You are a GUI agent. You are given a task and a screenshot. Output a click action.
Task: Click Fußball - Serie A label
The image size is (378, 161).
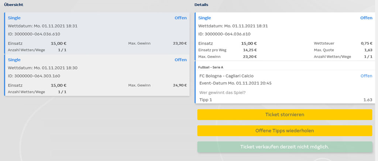tap(211, 67)
